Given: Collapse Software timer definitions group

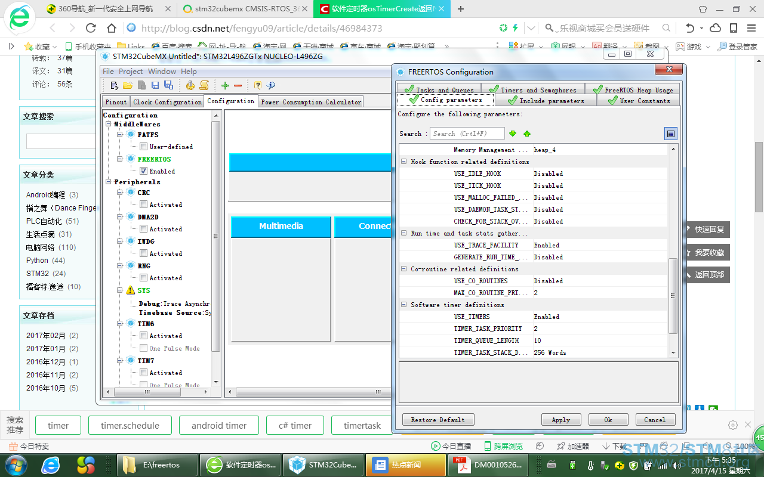Looking at the screenshot, I should coord(404,305).
